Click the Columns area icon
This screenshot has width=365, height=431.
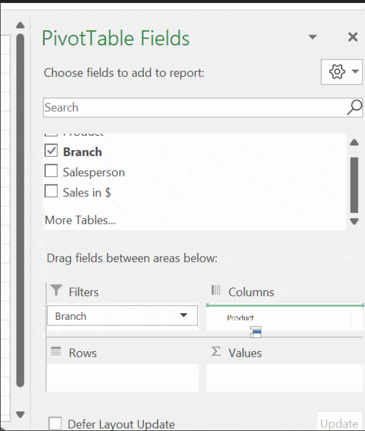click(216, 291)
